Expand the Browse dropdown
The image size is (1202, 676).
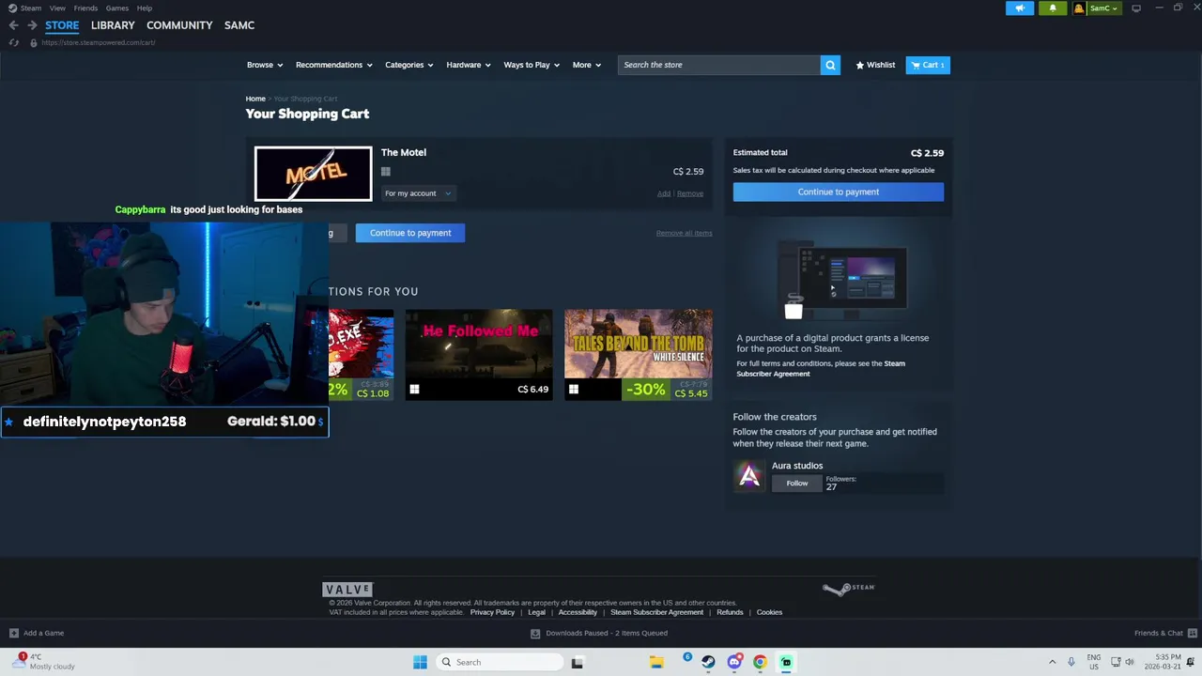(265, 65)
